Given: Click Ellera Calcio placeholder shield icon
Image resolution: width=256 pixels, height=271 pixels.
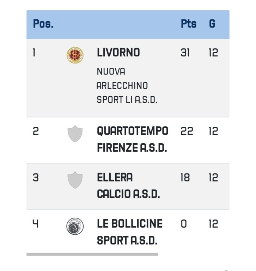Looking at the screenshot, I should pos(75,180).
